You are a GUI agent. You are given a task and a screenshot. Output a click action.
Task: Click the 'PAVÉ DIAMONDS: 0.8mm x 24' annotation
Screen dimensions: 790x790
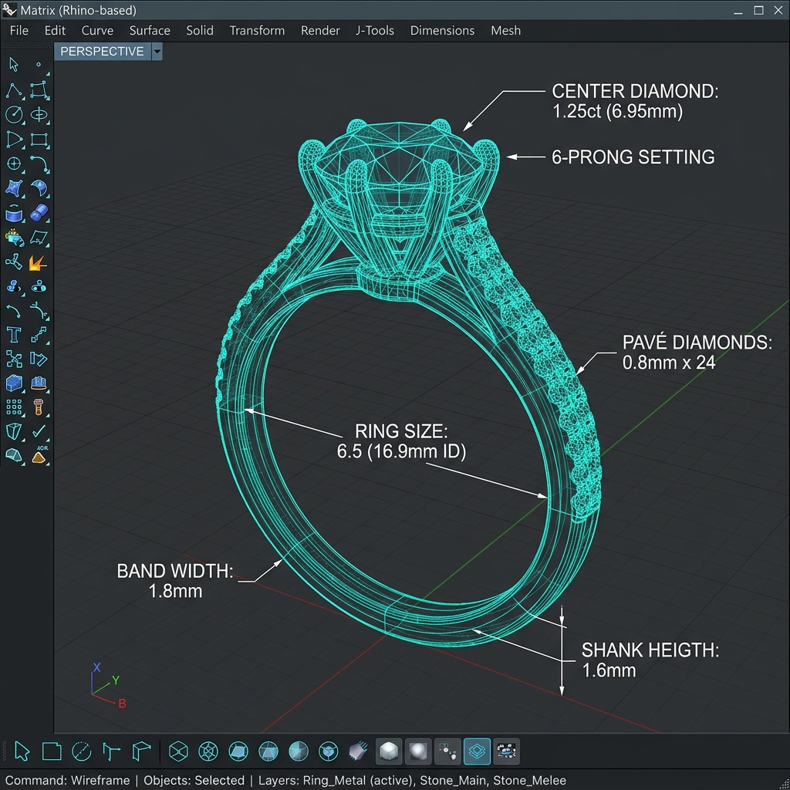[697, 352]
